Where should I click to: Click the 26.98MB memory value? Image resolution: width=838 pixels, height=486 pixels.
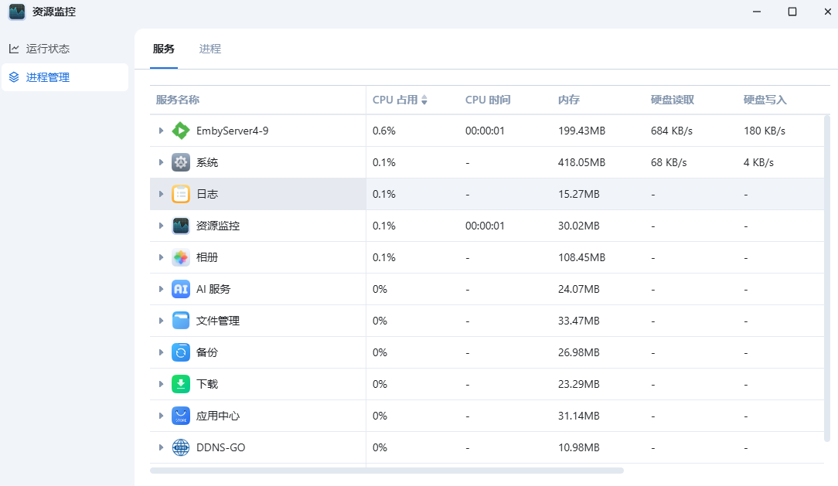point(579,352)
